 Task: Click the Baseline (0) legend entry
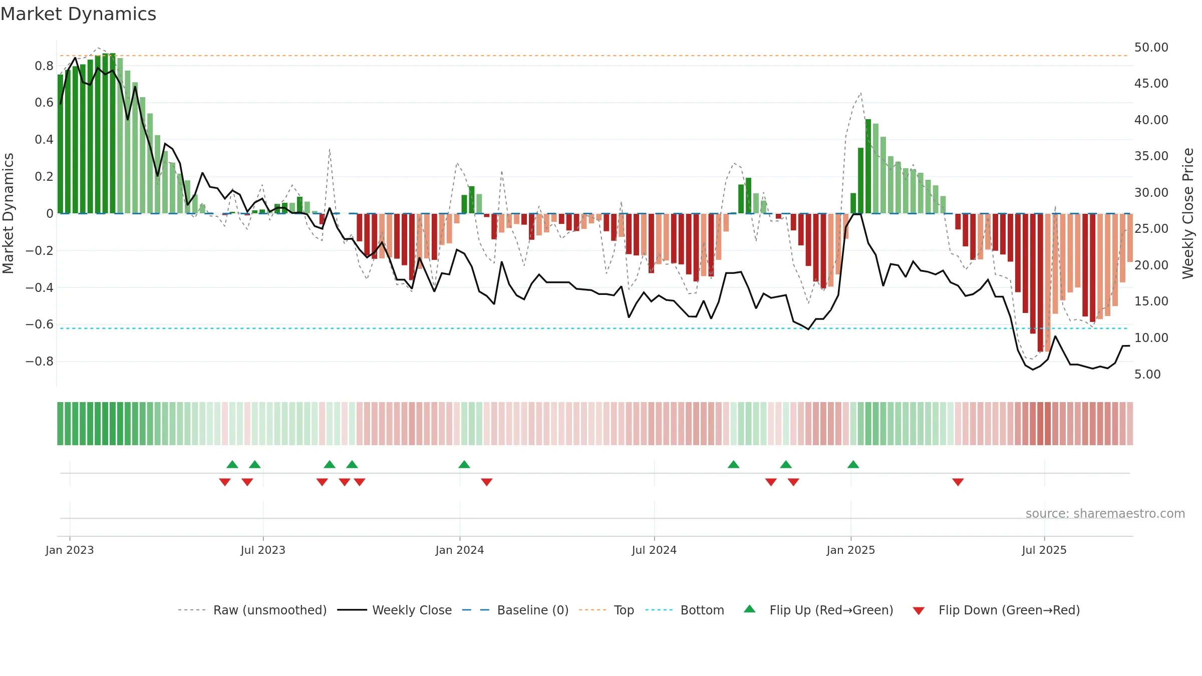coord(515,610)
